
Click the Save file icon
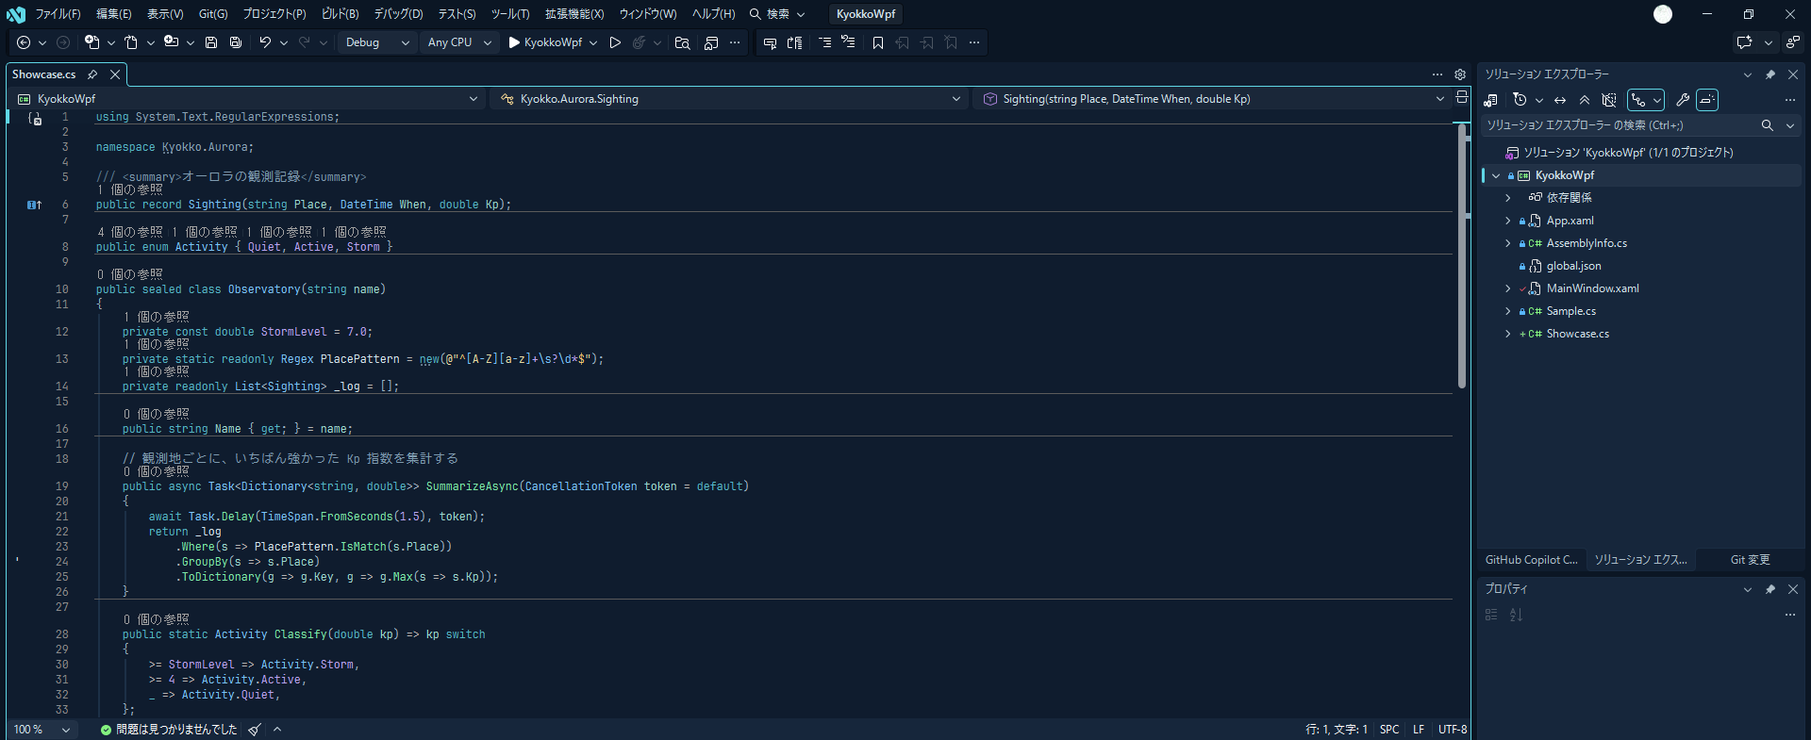tap(211, 42)
